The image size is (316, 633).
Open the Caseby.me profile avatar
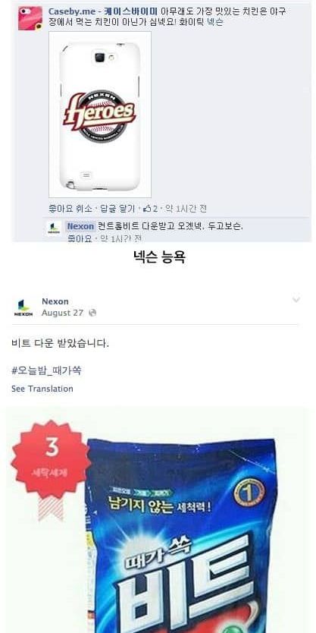30,18
